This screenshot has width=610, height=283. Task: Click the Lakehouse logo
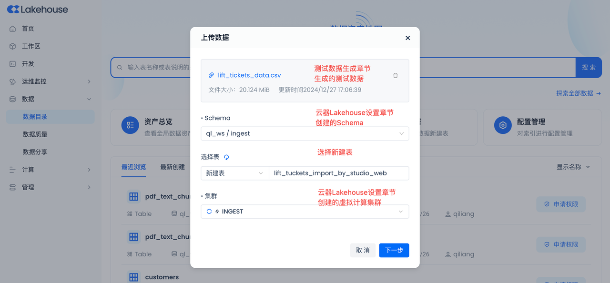[38, 10]
